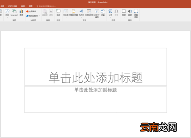191x138 pixels.
Task: Open Header and Footer (页眉和页脚)
Action: coord(73,13)
